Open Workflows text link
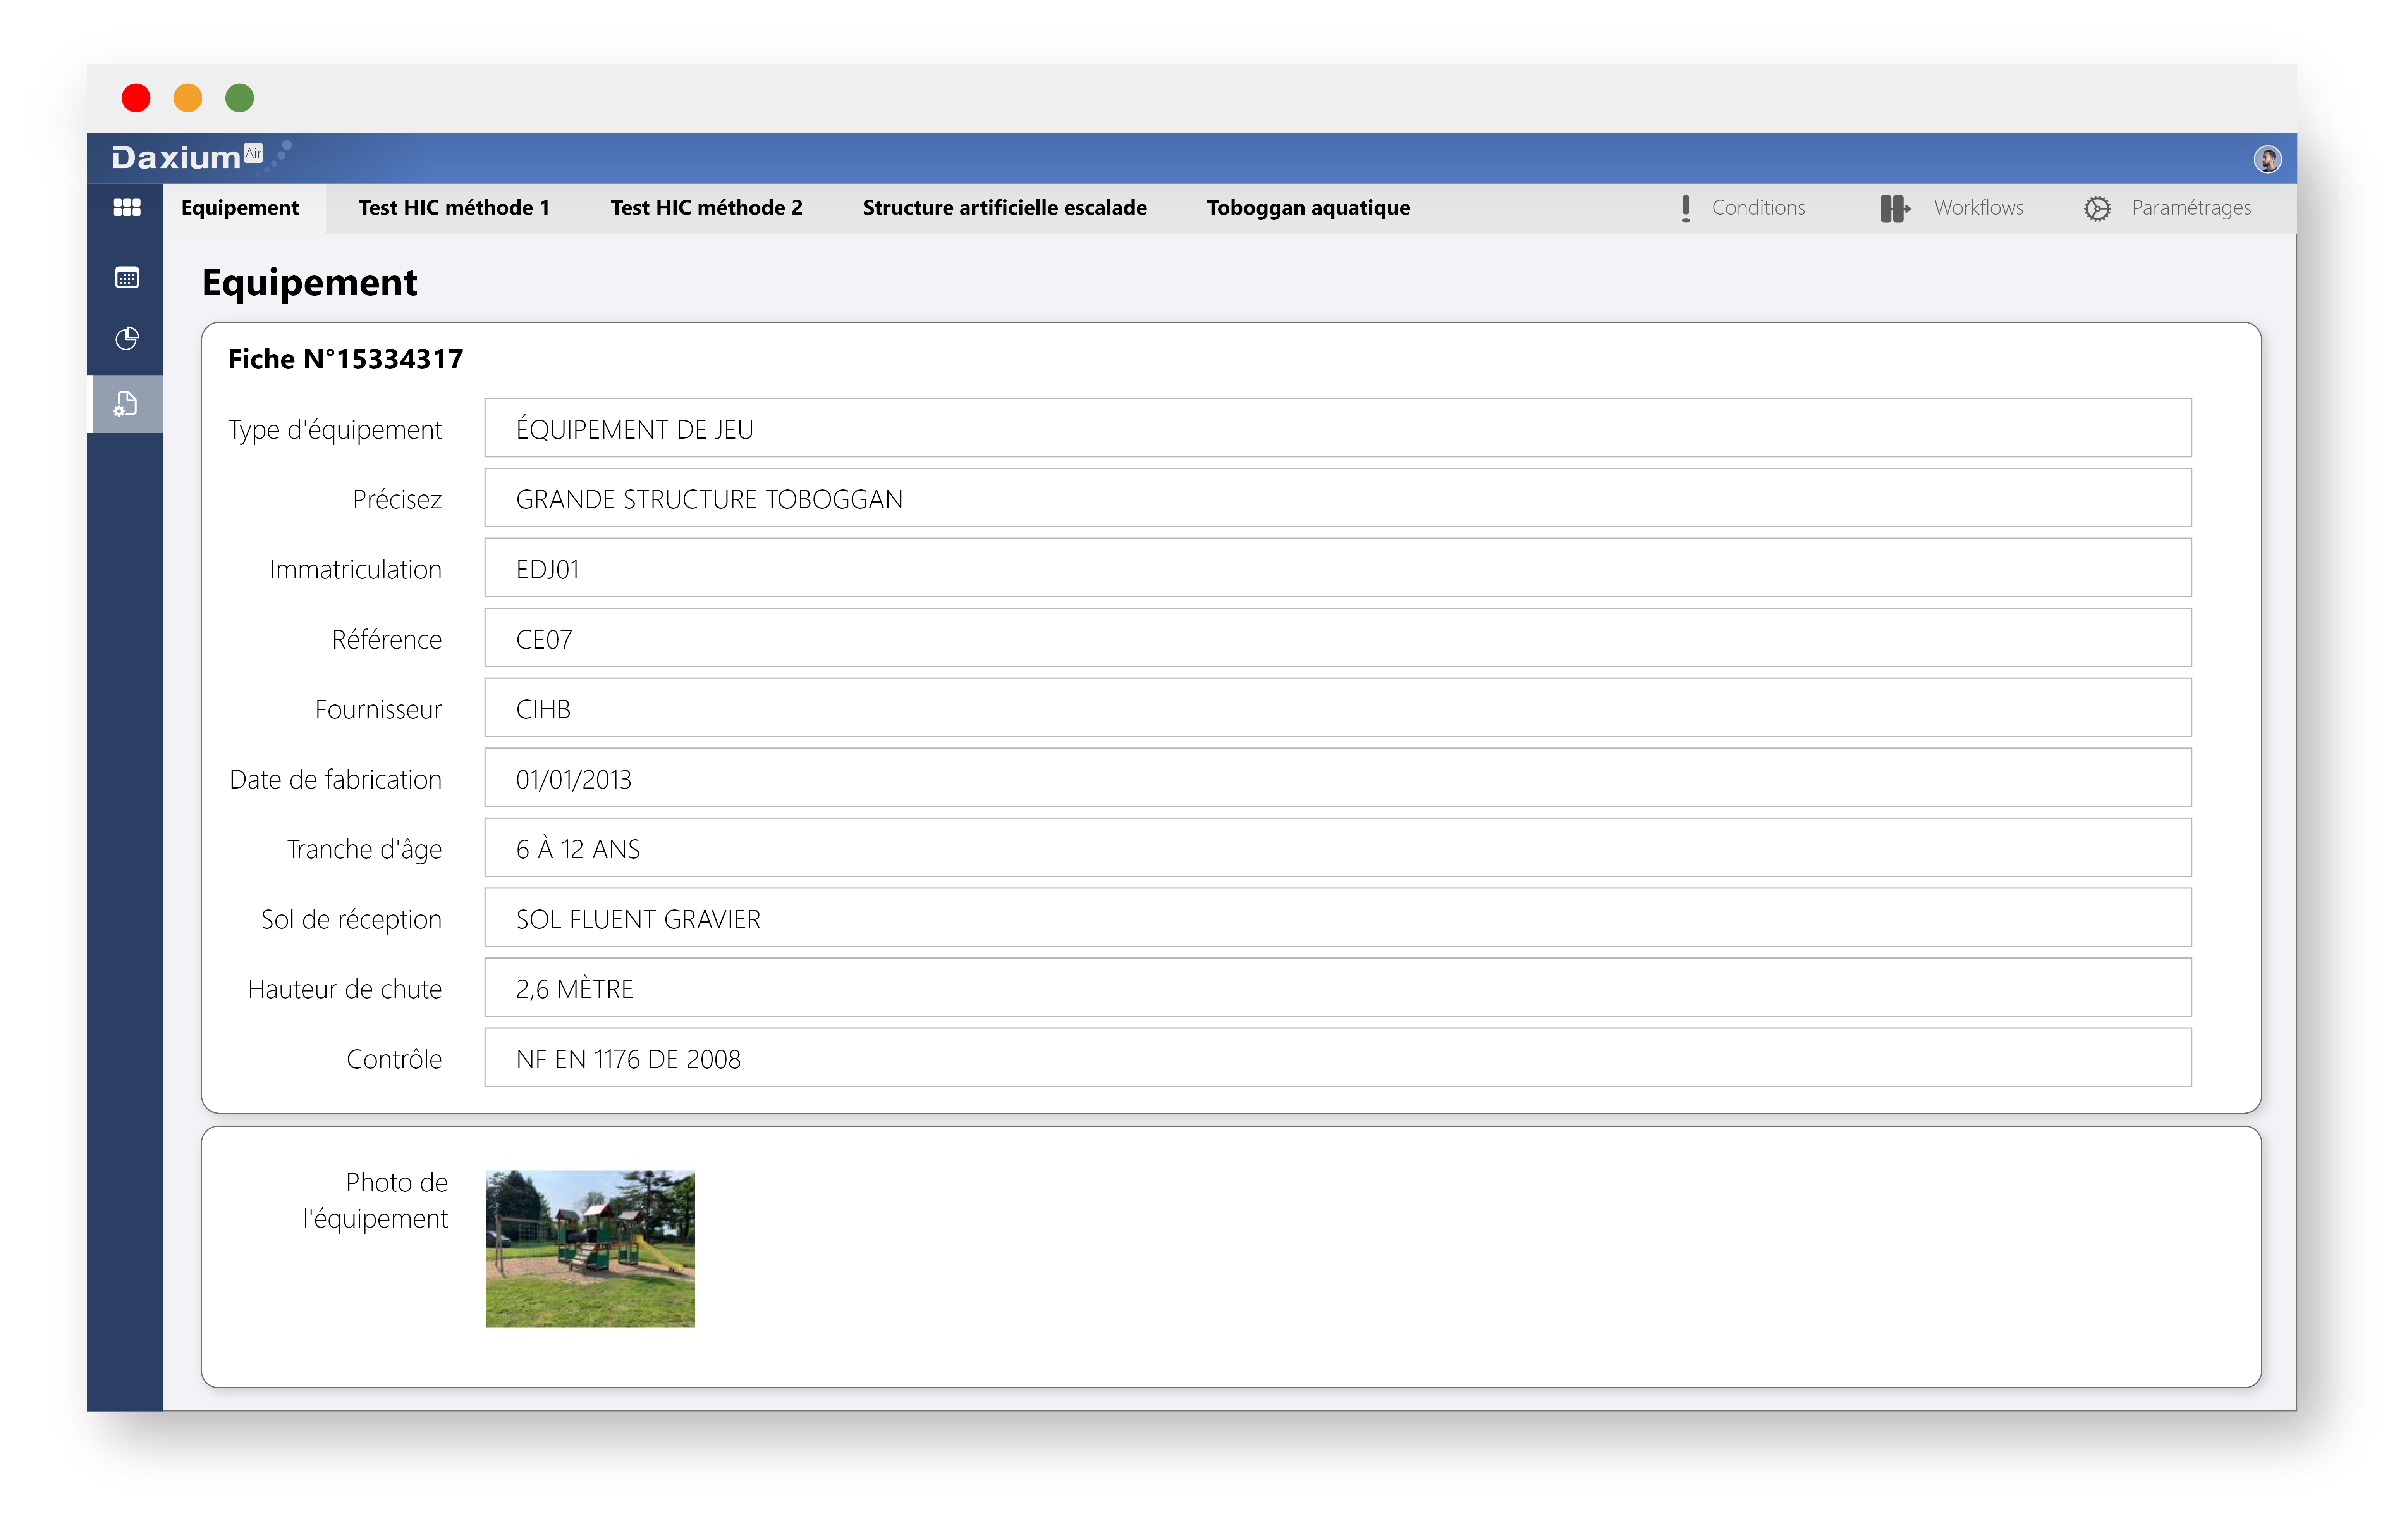This screenshot has height=1522, width=2408. pos(1978,207)
